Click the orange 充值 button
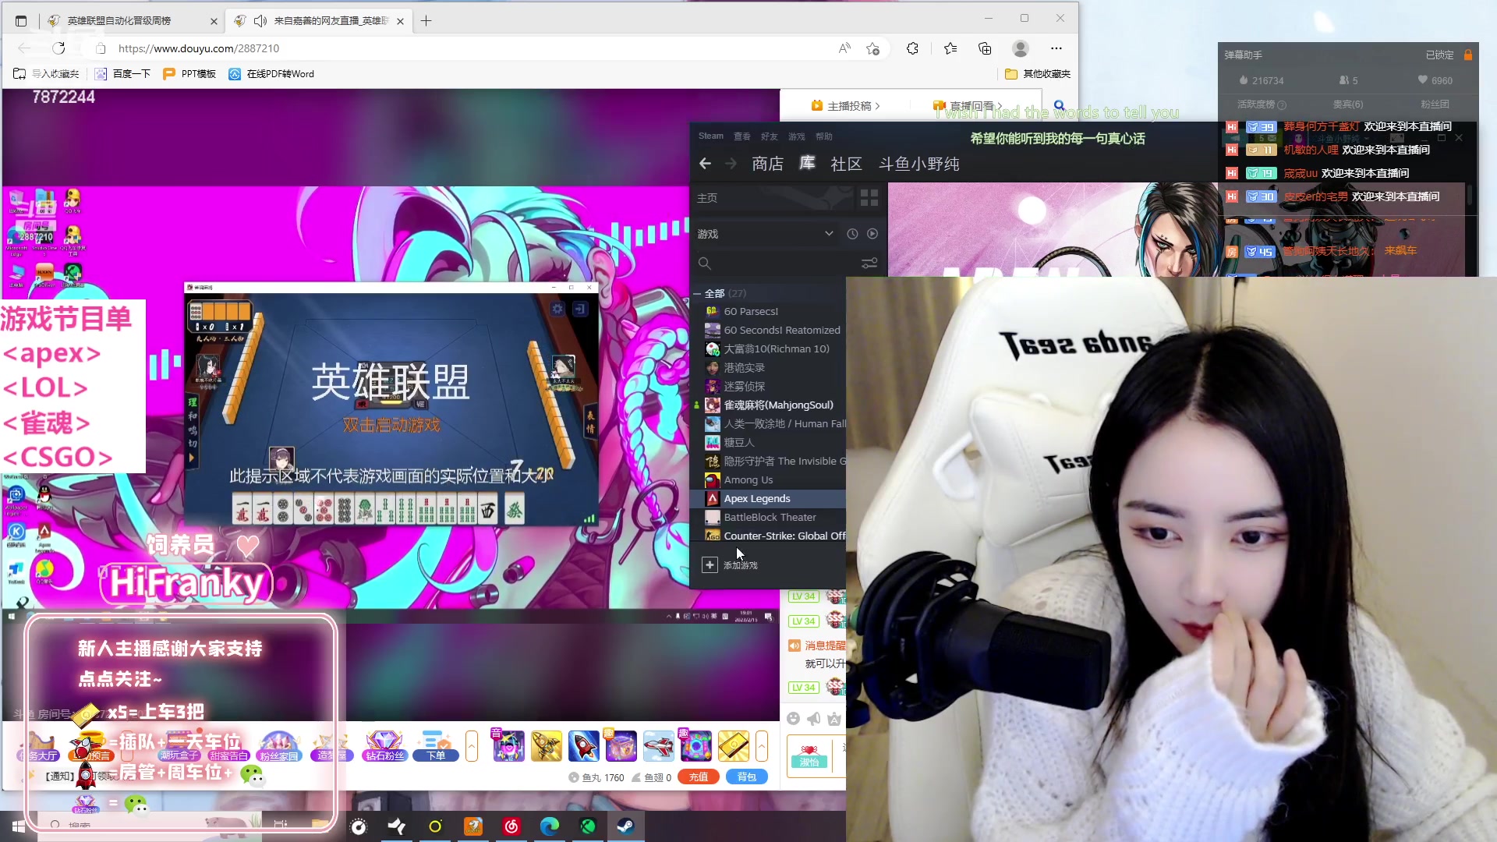 tap(698, 777)
